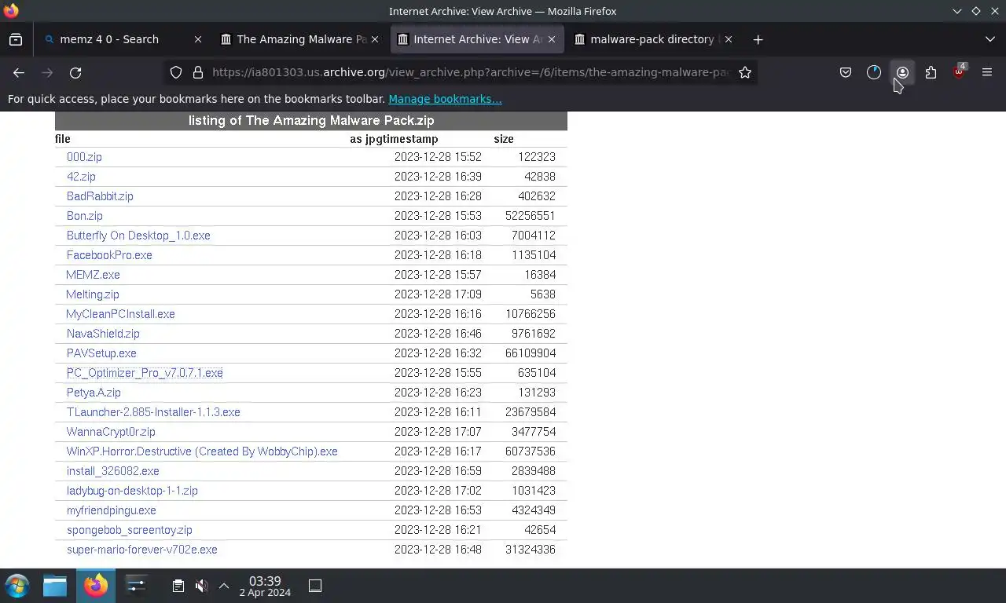Open uBlock Origin extension icon
1006x603 pixels.
[959, 72]
